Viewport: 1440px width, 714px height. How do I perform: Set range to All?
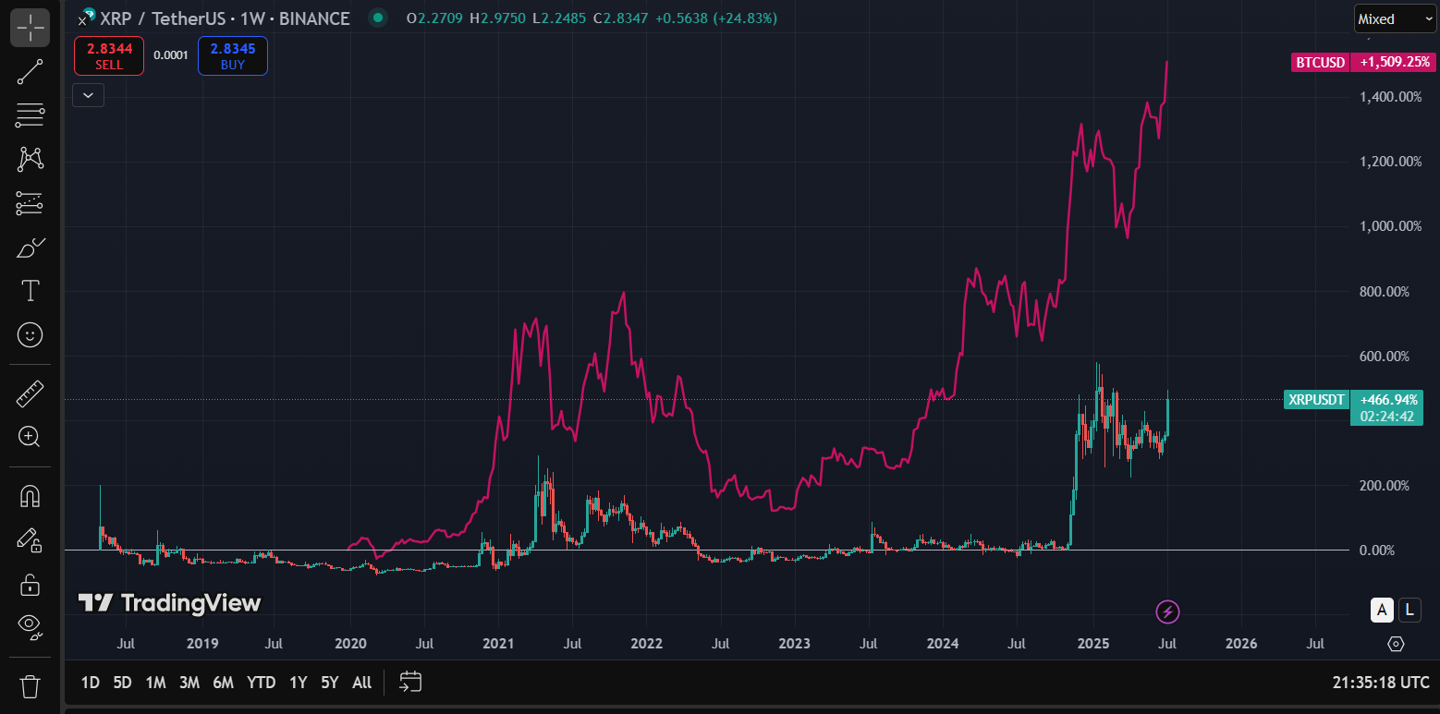pyautogui.click(x=362, y=683)
